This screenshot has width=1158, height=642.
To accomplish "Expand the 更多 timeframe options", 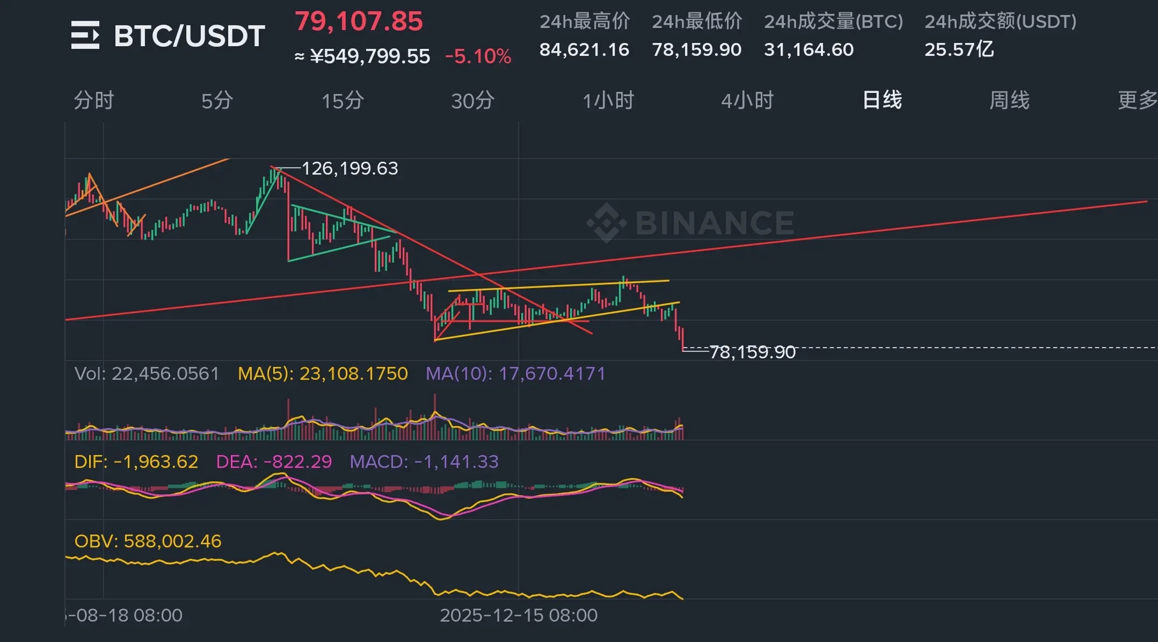I will tap(1137, 100).
